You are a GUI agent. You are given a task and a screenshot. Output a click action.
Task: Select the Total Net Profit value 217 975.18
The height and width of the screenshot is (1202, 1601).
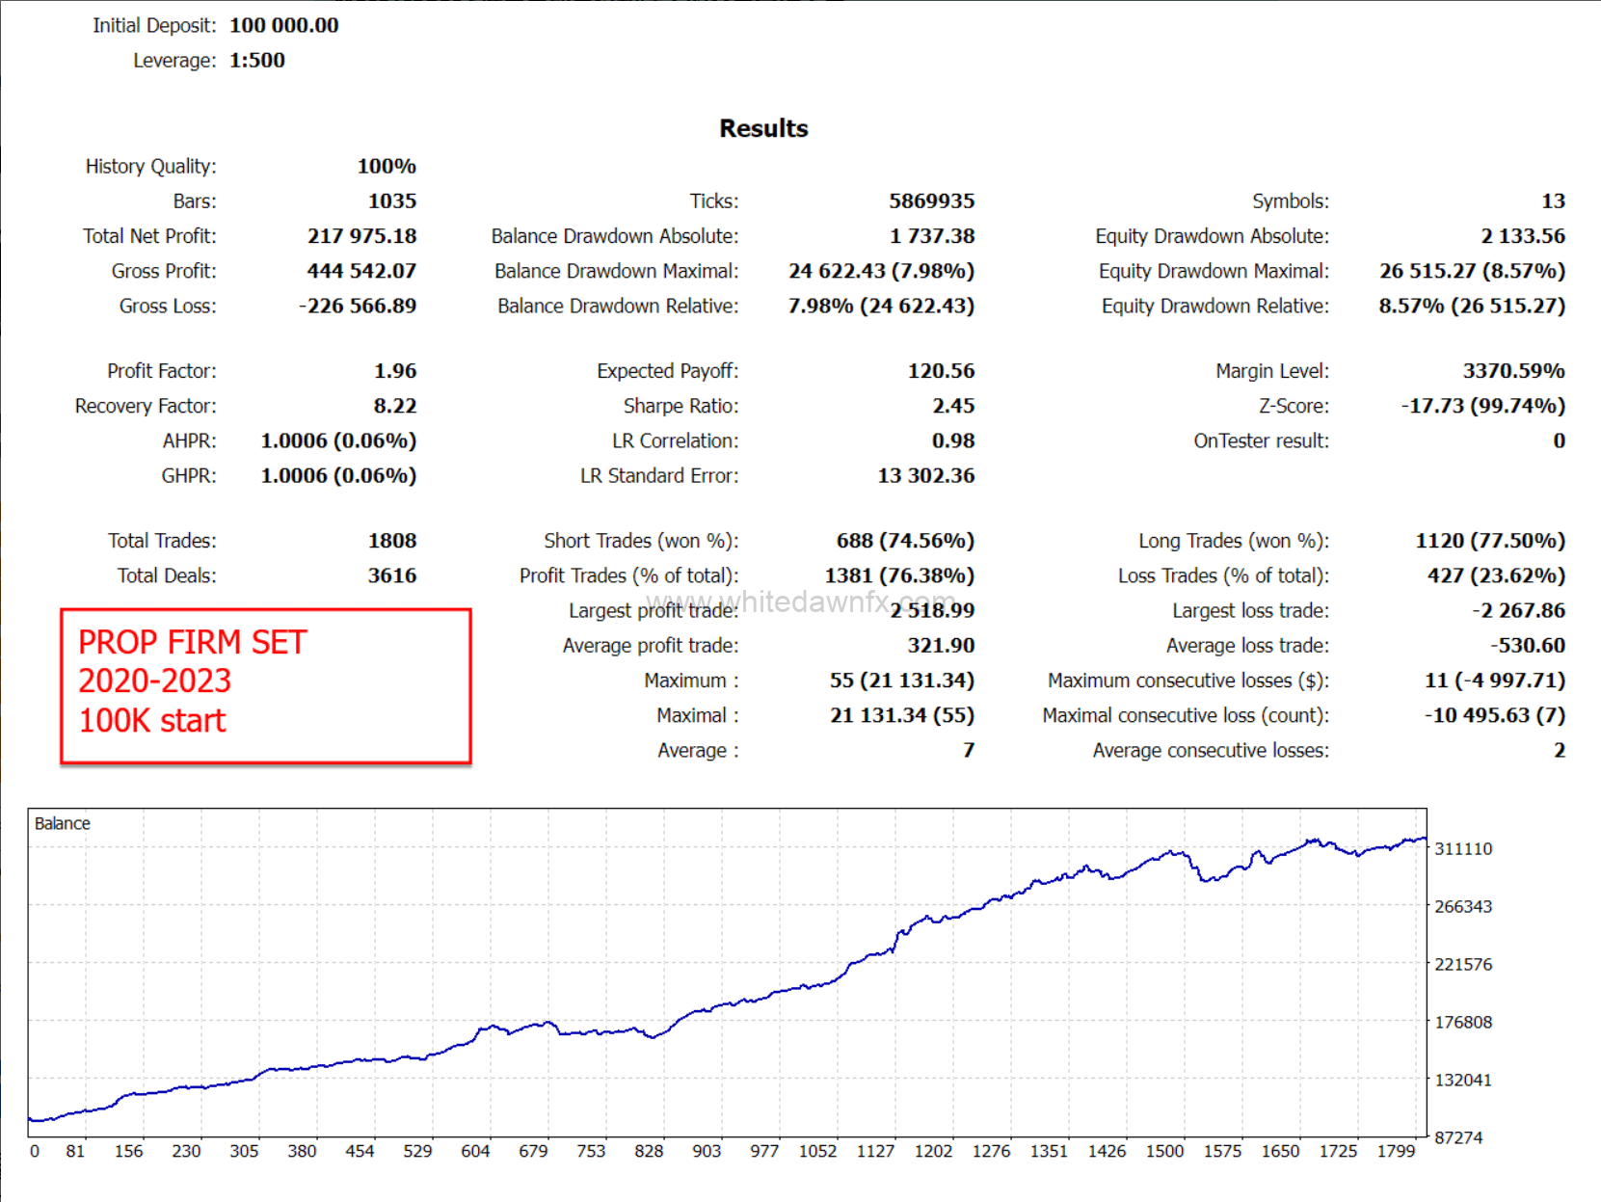(x=361, y=236)
